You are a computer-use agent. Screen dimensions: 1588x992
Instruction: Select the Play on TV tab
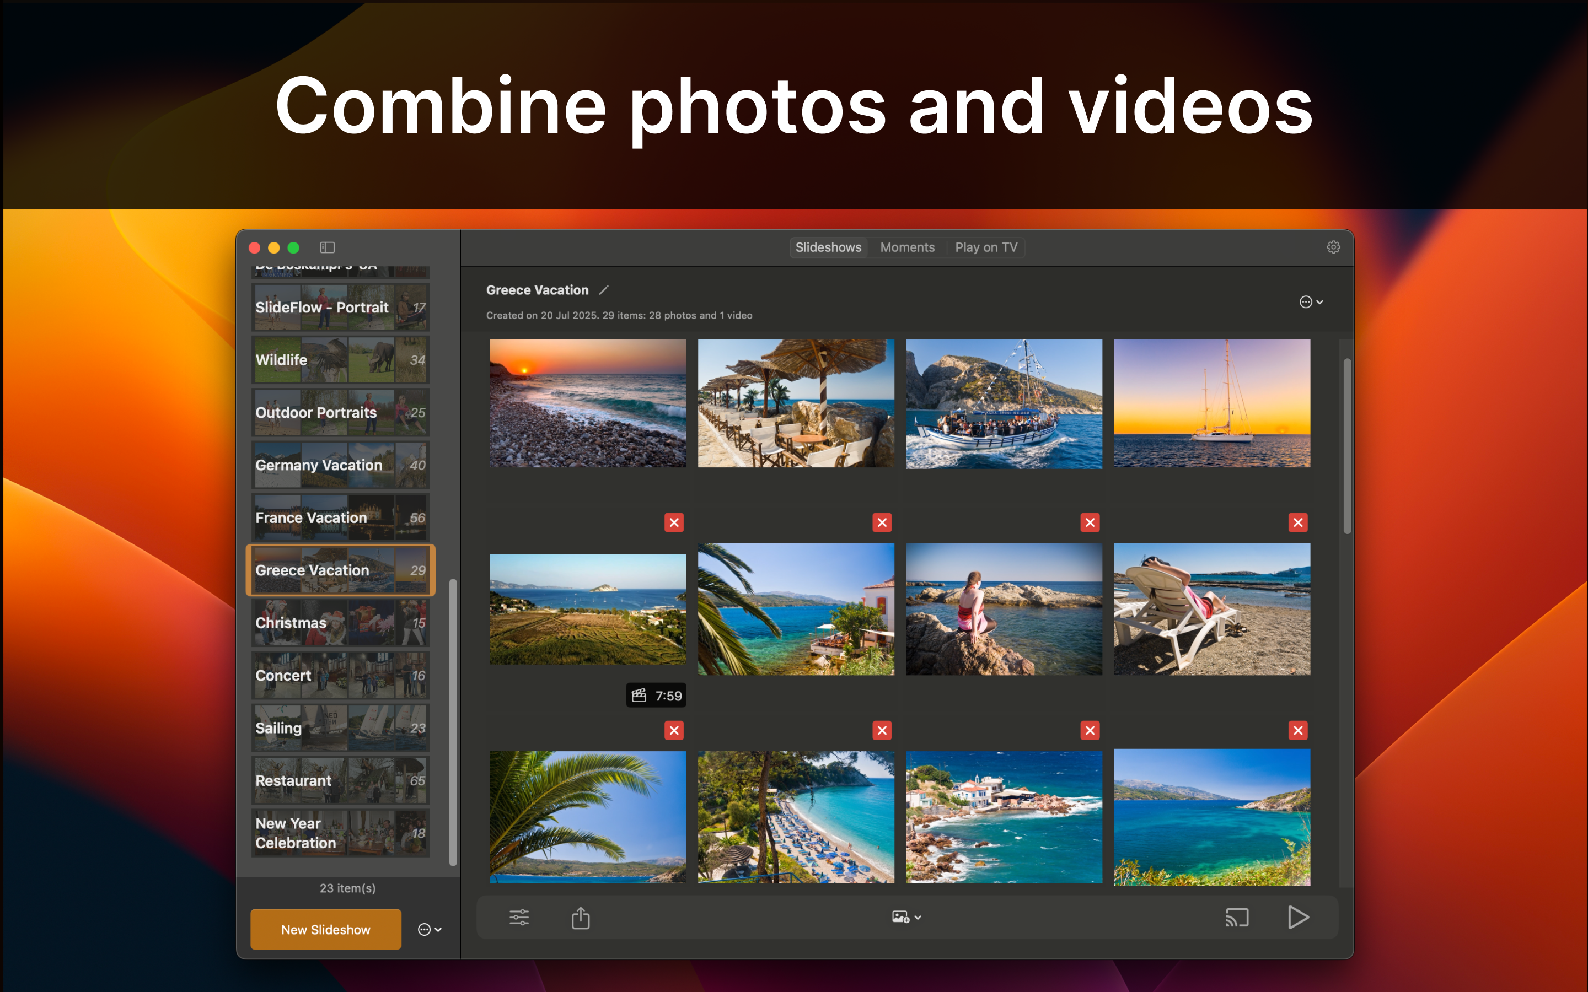[x=986, y=247]
